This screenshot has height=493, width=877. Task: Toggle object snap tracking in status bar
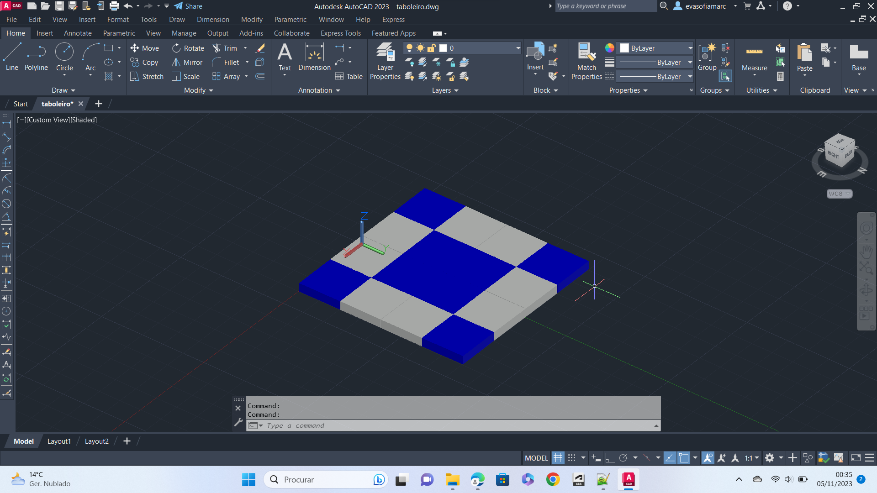tap(670, 458)
